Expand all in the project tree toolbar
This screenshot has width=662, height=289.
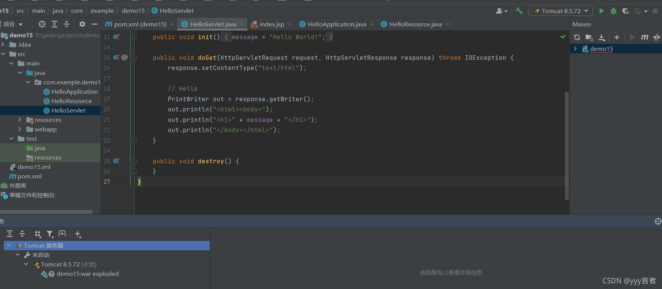coord(55,24)
